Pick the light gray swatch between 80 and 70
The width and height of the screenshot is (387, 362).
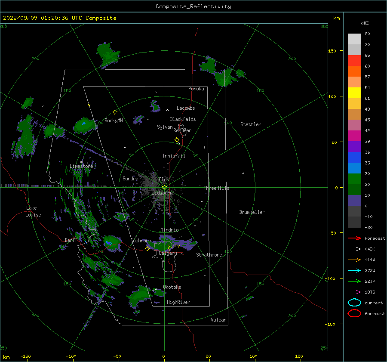(354, 39)
